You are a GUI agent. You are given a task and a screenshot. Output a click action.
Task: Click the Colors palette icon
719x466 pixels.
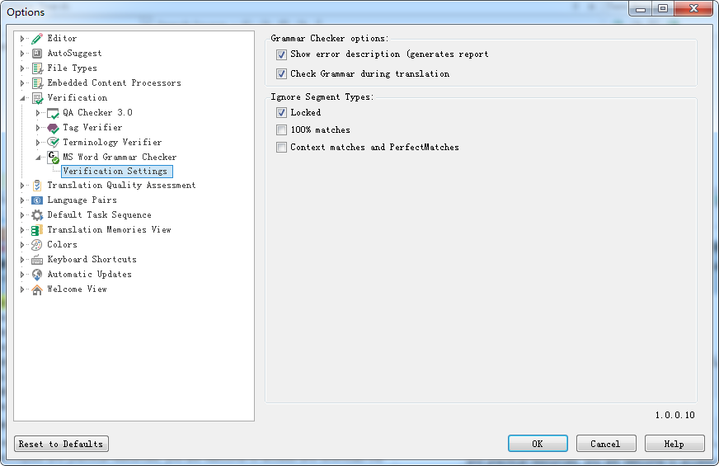[x=37, y=245]
